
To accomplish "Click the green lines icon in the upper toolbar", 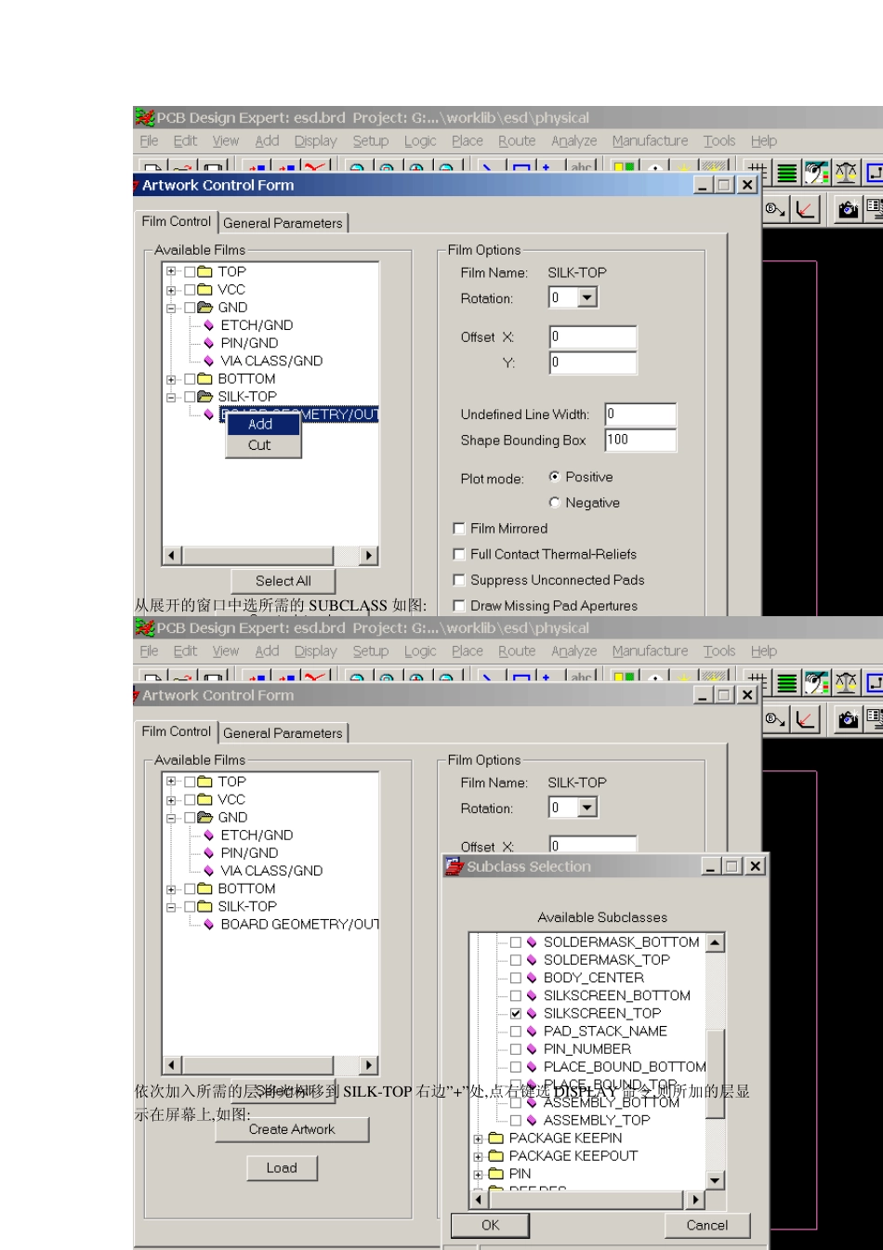I will click(787, 173).
